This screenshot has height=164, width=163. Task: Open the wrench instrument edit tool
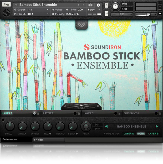click(x=6, y=4)
